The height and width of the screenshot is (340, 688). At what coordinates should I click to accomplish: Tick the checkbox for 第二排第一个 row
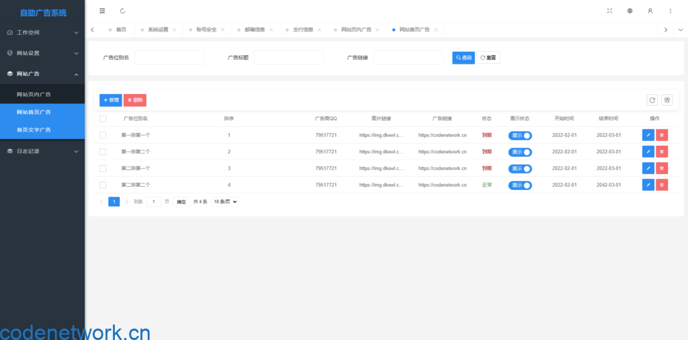pos(103,169)
